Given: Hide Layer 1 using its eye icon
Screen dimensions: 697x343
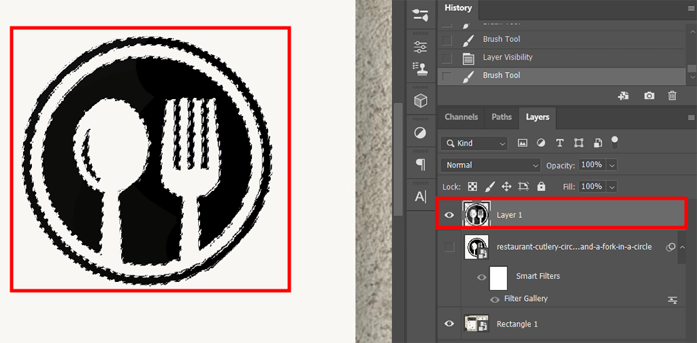Looking at the screenshot, I should (x=449, y=215).
